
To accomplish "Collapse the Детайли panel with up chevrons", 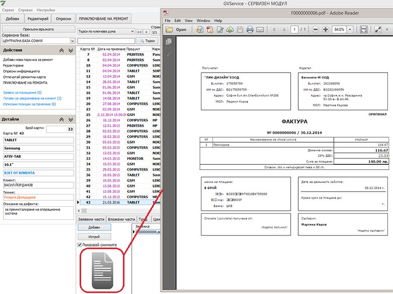I will [61, 120].
